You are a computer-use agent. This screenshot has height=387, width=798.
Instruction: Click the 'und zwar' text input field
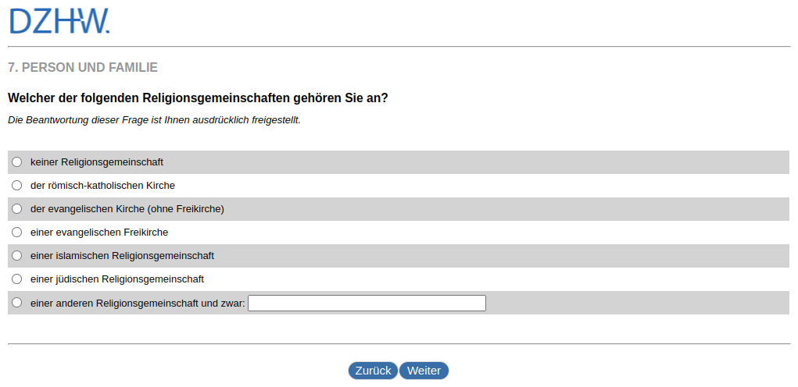click(367, 303)
